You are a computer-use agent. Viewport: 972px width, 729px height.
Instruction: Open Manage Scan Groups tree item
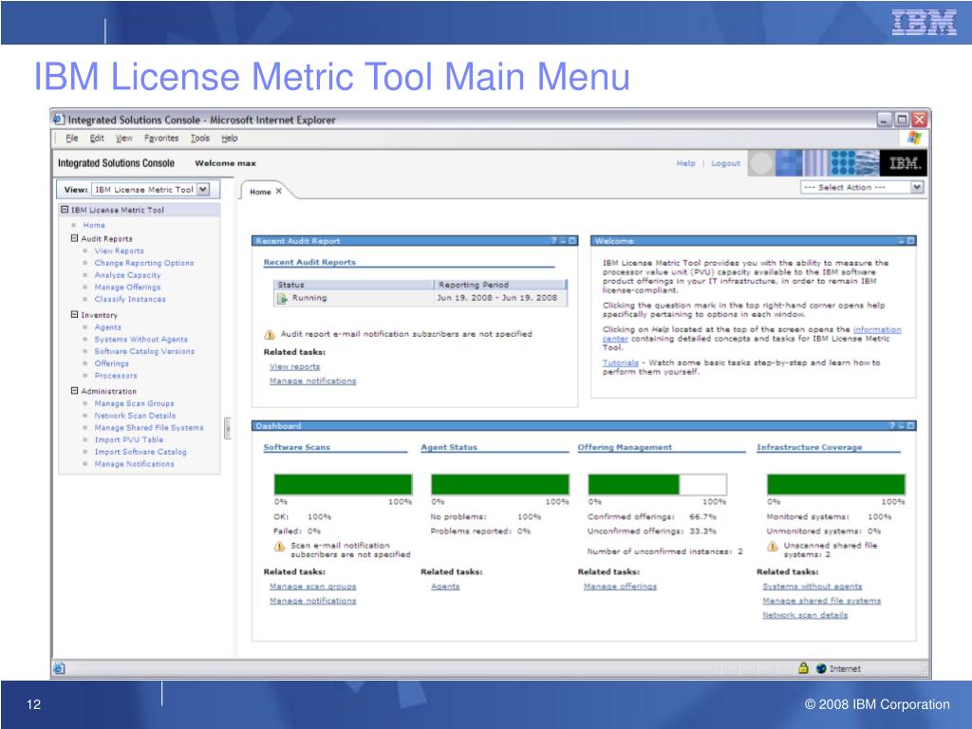point(134,402)
